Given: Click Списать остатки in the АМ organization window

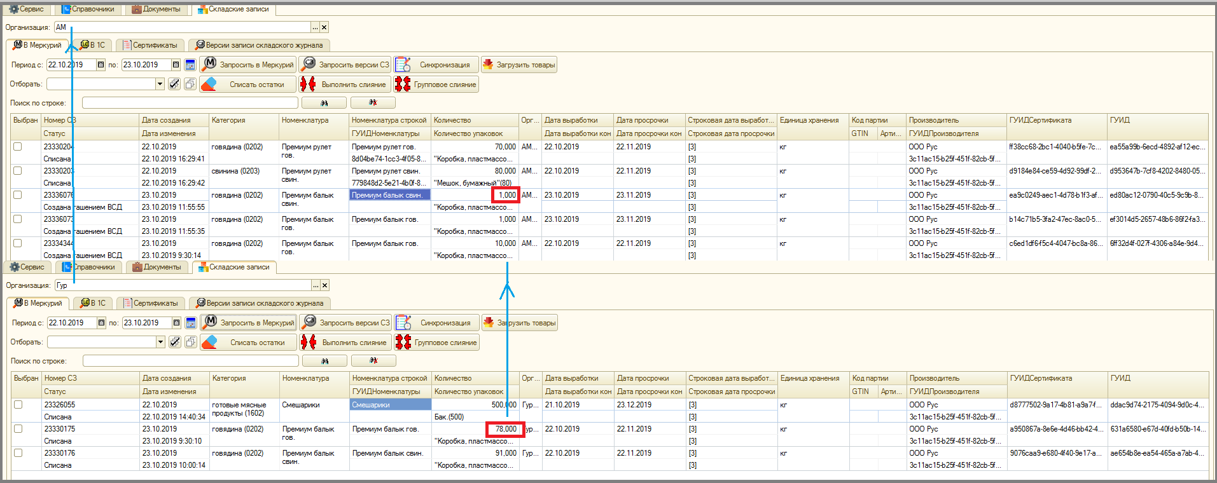Looking at the screenshot, I should [x=248, y=85].
